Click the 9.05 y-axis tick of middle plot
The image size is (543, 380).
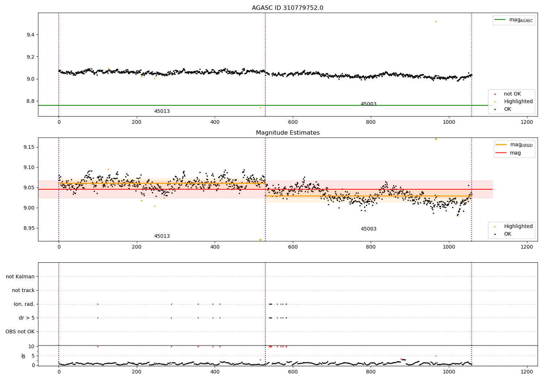tap(29, 187)
